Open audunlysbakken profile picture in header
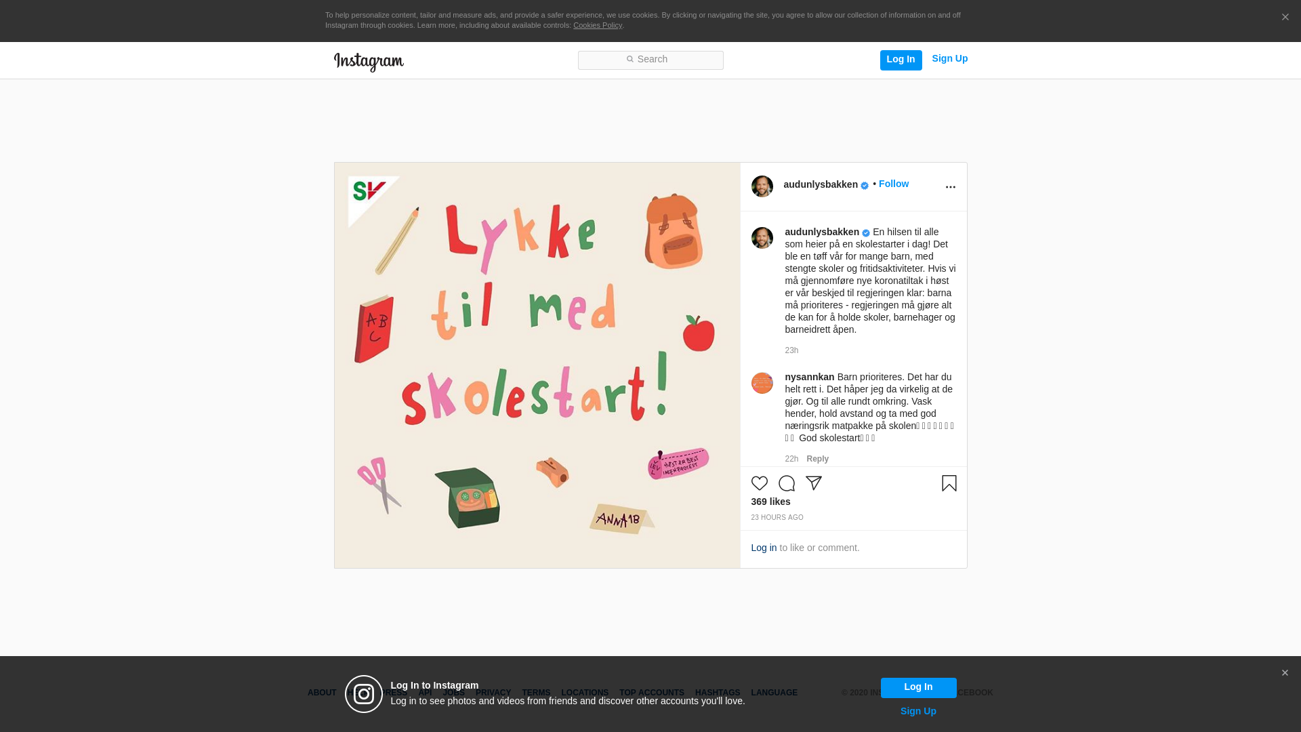The image size is (1301, 732). click(x=762, y=186)
